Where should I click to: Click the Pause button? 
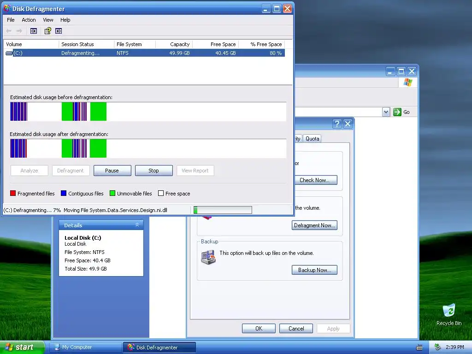tap(112, 171)
